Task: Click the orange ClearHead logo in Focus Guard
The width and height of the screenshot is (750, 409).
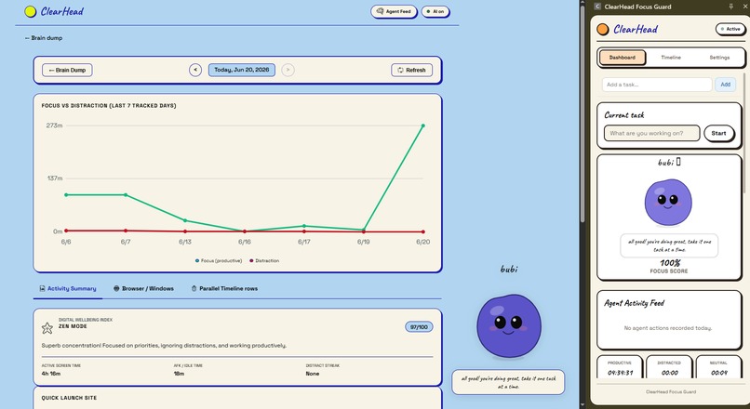Action: 603,30
